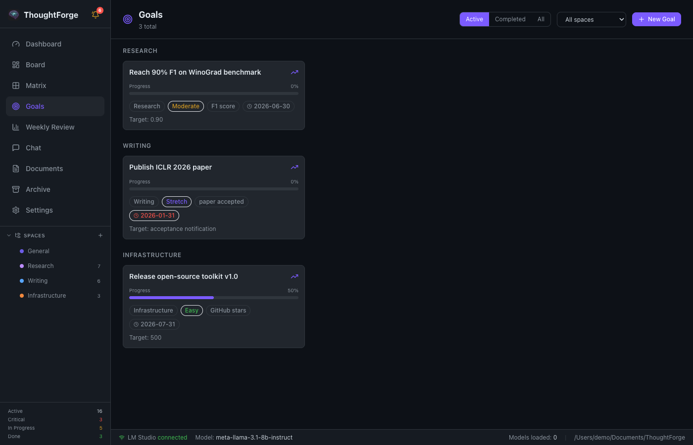
Task: Click the Writing space blue dot
Action: click(22, 281)
